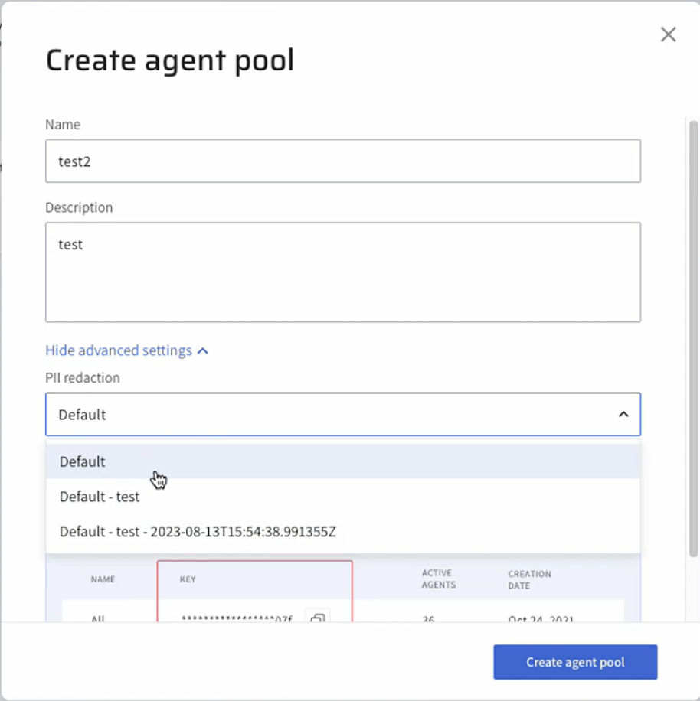
Task: Click the Oct 24 creation date cell
Action: point(540,618)
